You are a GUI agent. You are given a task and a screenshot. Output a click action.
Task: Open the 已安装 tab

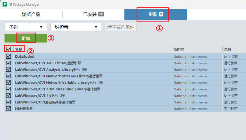(94, 14)
